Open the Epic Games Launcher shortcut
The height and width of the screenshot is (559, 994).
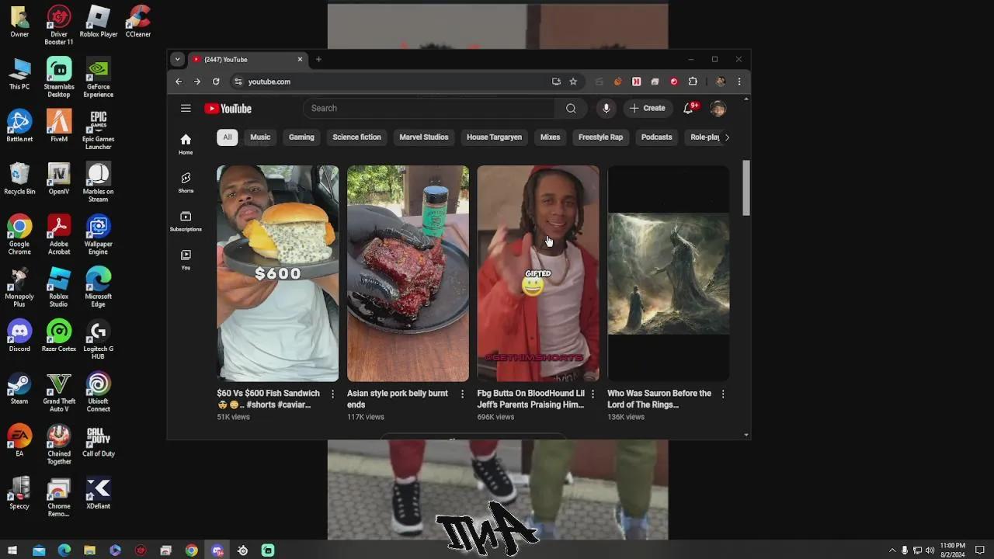pyautogui.click(x=98, y=130)
